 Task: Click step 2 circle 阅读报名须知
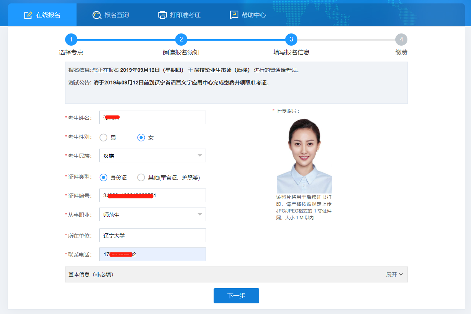pos(181,40)
